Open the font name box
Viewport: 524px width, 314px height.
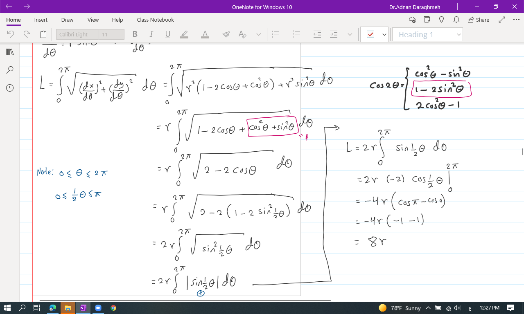pos(78,34)
